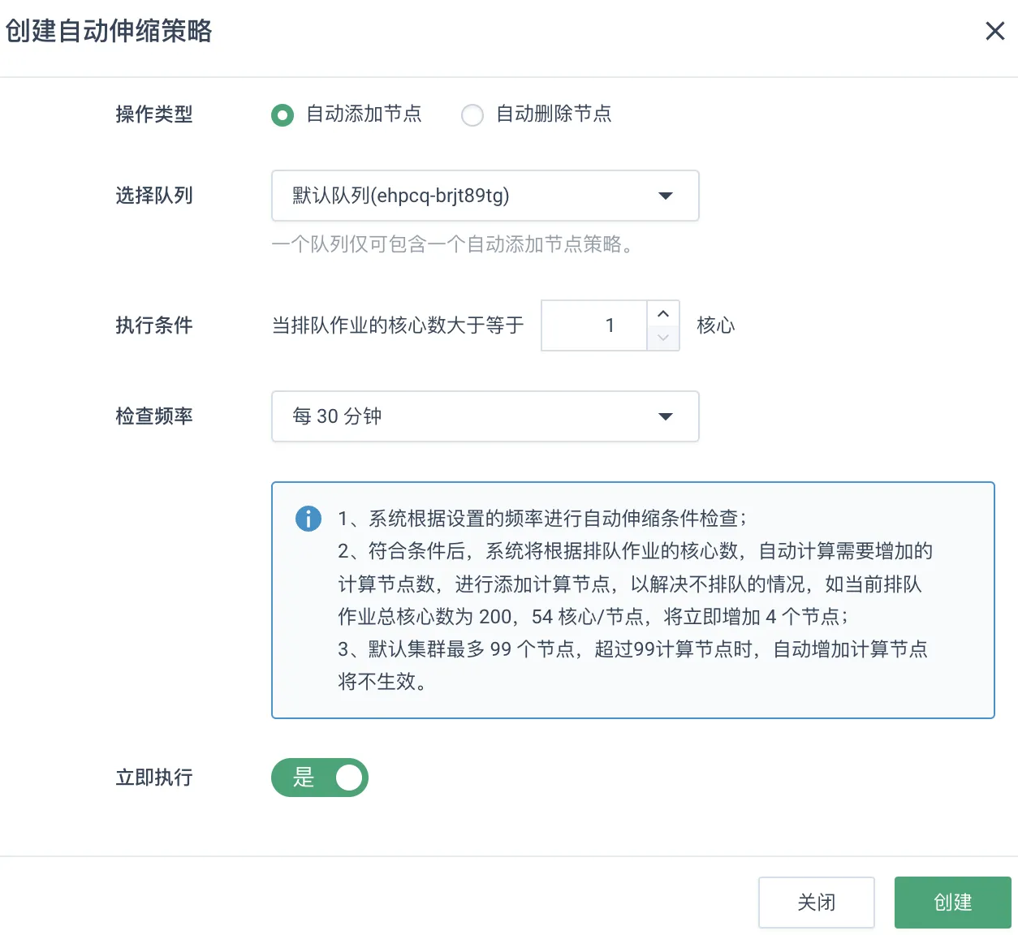Open the 检查频率 dropdown

tap(485, 416)
